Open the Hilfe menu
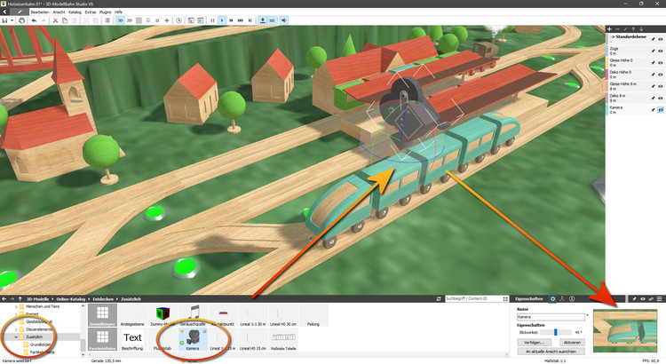666x364 pixels. click(x=118, y=12)
